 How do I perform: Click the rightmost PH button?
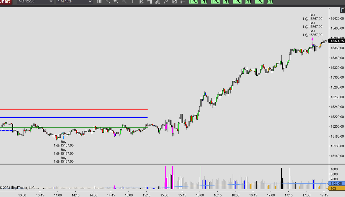tap(270, 1)
